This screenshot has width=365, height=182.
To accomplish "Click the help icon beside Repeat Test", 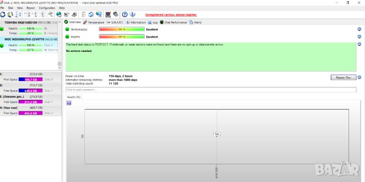I will point(360,77).
